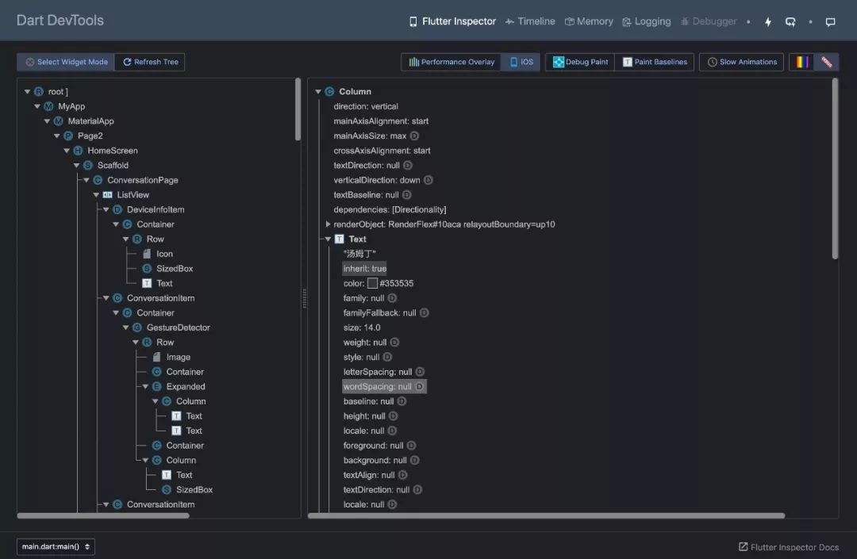Click the Expanded widget E icon

pyautogui.click(x=157, y=386)
